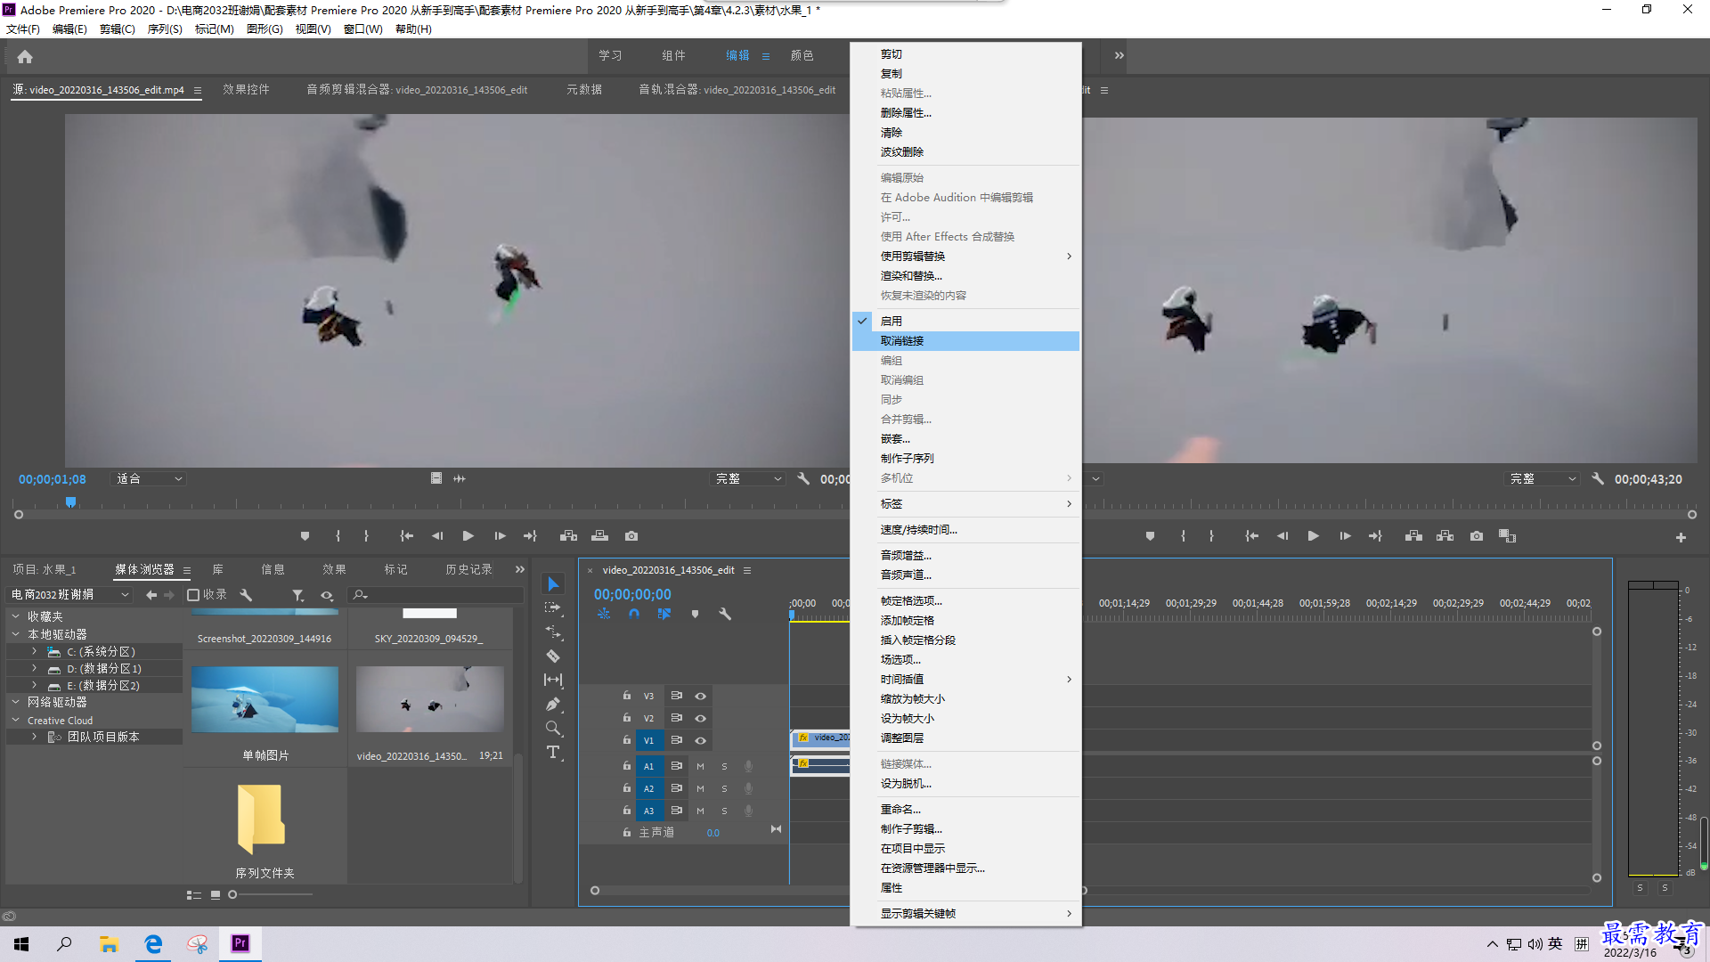The width and height of the screenshot is (1710, 962).
Task: Switch to the 历史记录 tab
Action: pyautogui.click(x=468, y=569)
